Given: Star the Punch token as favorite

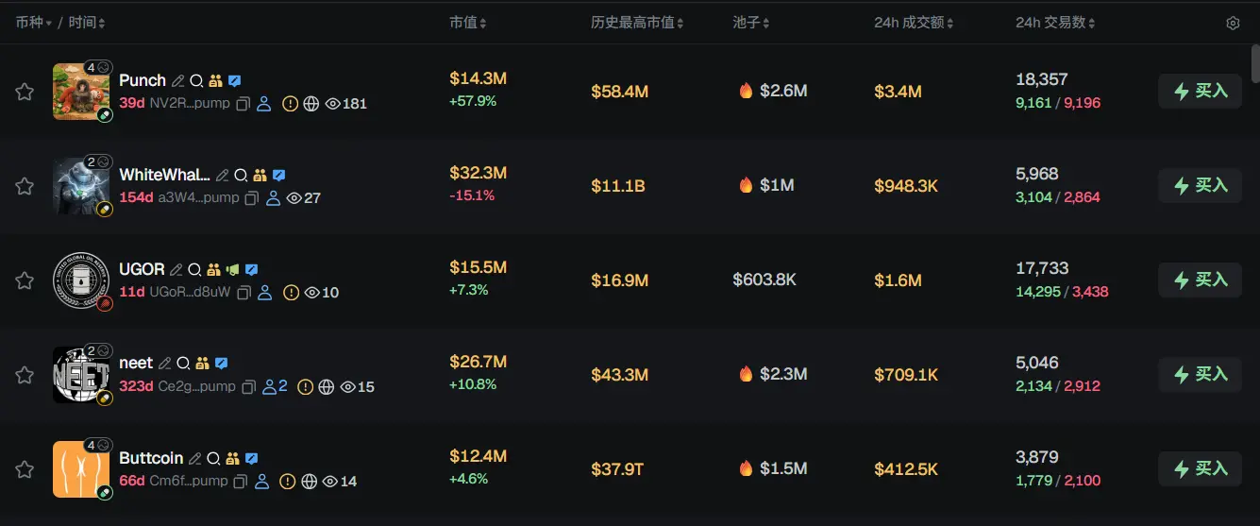Looking at the screenshot, I should point(25,92).
